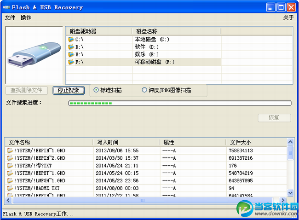The image size is (299, 220).
Task: Click file size 758834113
Action: (x=241, y=151)
